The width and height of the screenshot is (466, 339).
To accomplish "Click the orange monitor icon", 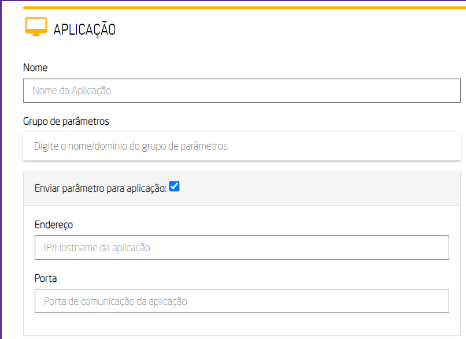I will pyautogui.click(x=36, y=27).
